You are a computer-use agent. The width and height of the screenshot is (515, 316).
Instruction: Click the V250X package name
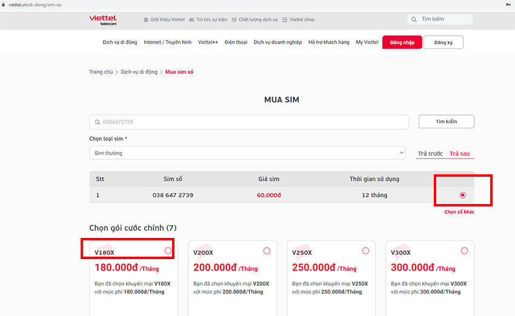[x=302, y=252]
